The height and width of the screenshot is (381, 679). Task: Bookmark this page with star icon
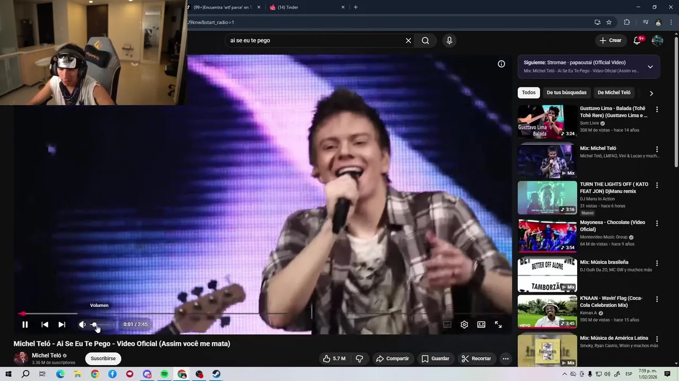click(609, 22)
